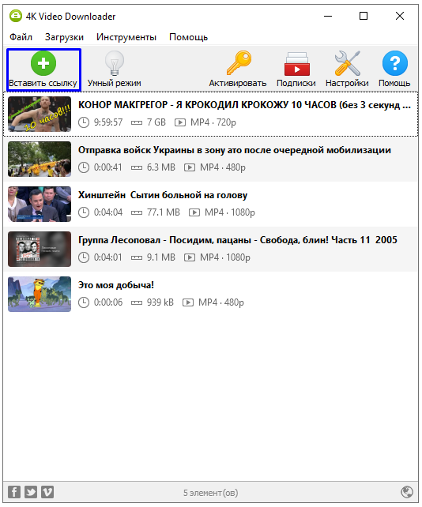
Task: Click the 0:04:01 duration text
Action: pyautogui.click(x=108, y=257)
